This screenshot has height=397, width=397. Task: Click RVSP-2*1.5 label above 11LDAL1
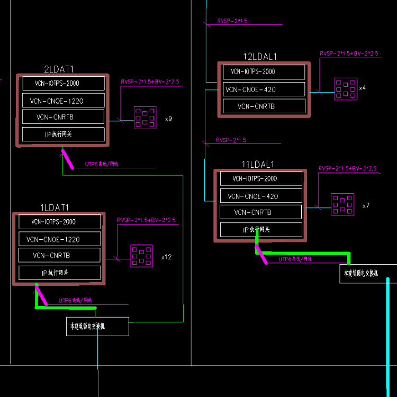(231, 140)
